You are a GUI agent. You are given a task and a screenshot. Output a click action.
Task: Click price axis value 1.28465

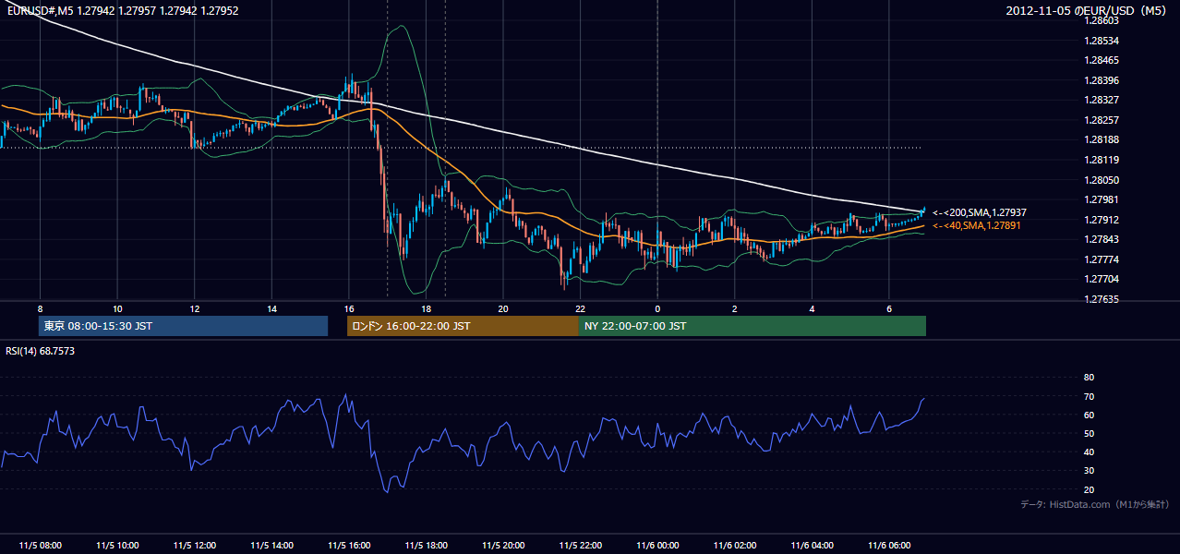pyautogui.click(x=1102, y=60)
